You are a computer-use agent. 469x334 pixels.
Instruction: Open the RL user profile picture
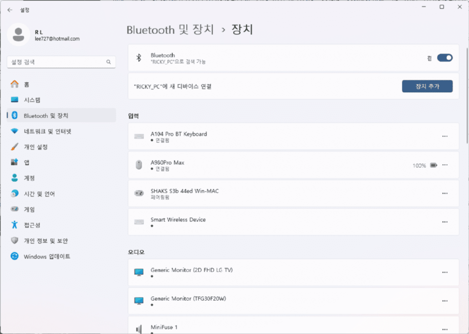tap(19, 35)
